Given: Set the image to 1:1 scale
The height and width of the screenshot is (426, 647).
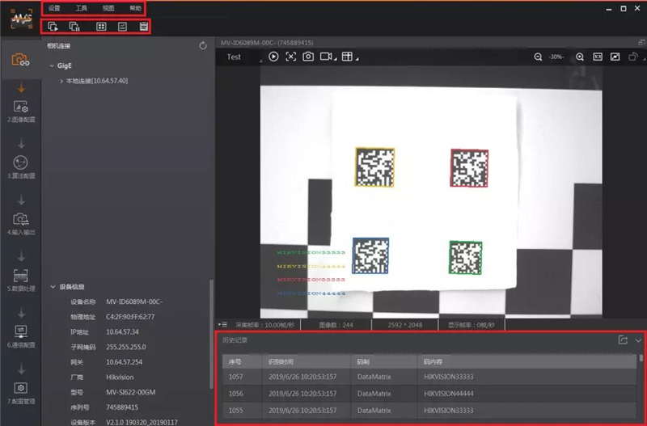Looking at the screenshot, I should coord(598,57).
